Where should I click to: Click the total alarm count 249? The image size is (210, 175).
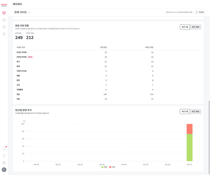pos(19,37)
